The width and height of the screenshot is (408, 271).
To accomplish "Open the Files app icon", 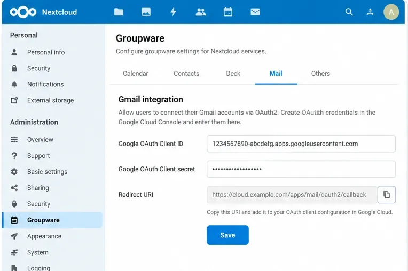I will click(x=119, y=12).
